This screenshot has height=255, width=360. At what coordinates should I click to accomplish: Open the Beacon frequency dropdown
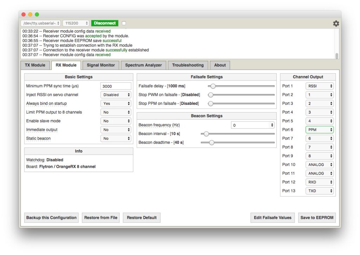(252, 125)
